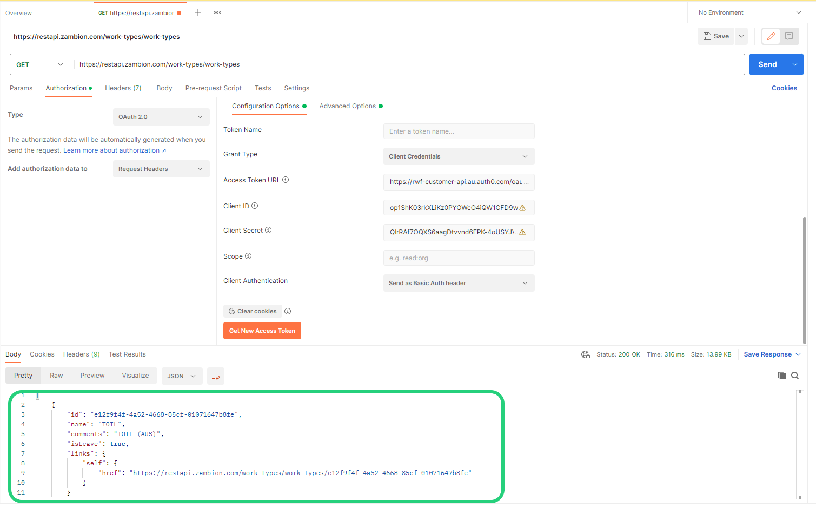Open the JSON format dropdown
The width and height of the screenshot is (816, 507).
coord(182,376)
